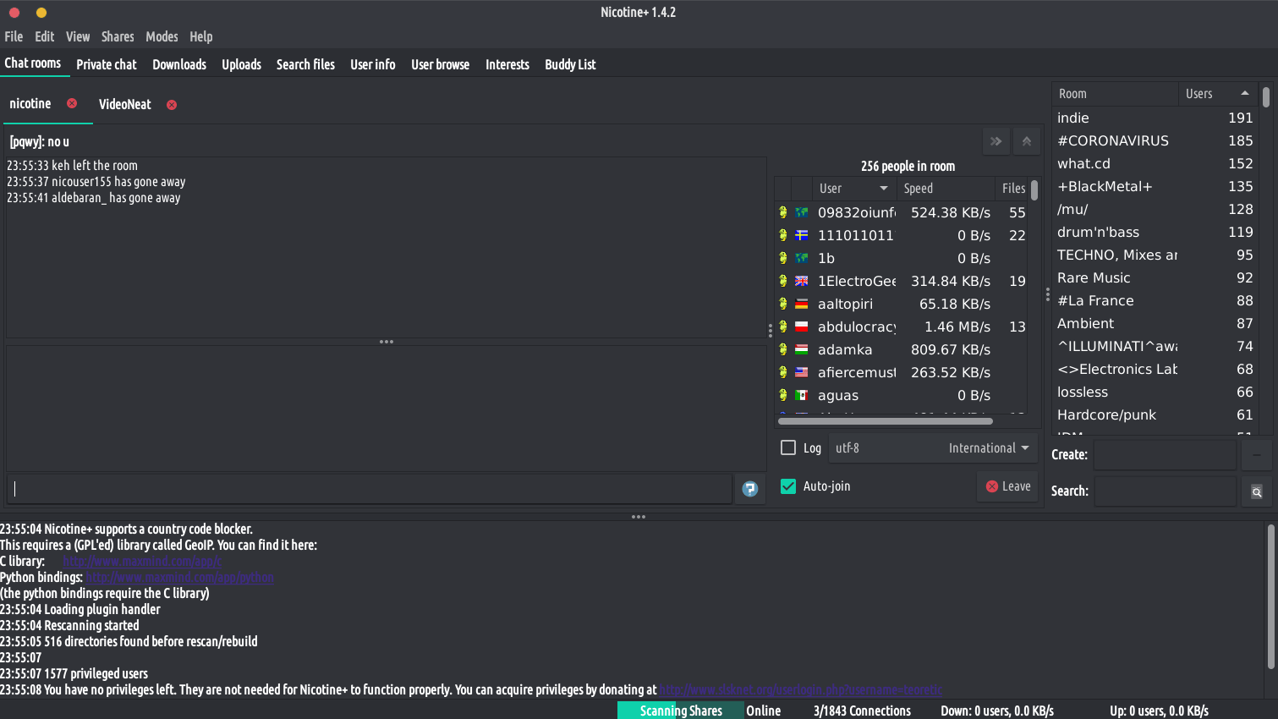The width and height of the screenshot is (1278, 719).
Task: Enable the Log checkbox
Action: point(788,447)
